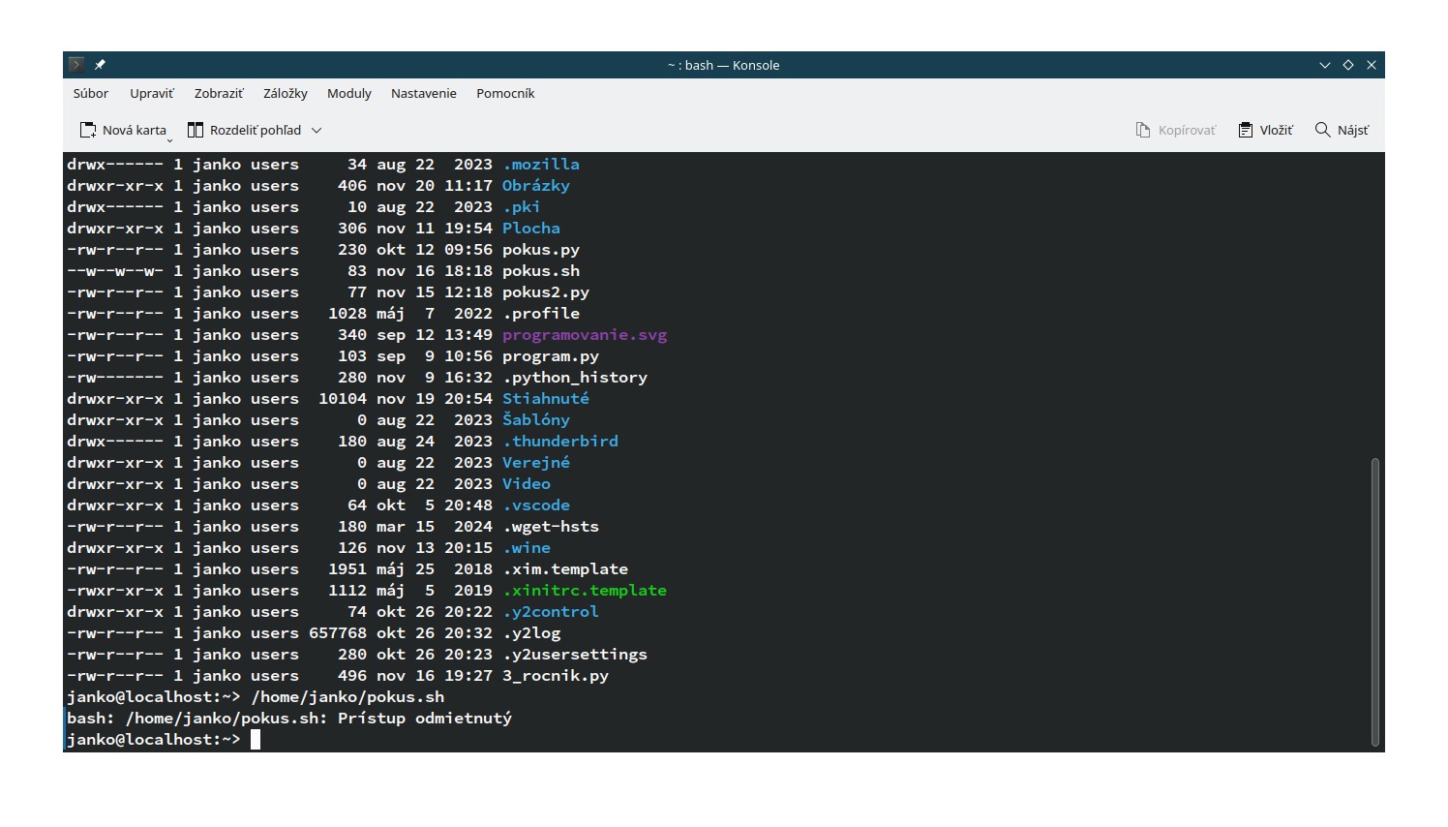Click the Kopírovať copy icon
Viewport: 1448px width, 827px height.
pyautogui.click(x=1143, y=130)
